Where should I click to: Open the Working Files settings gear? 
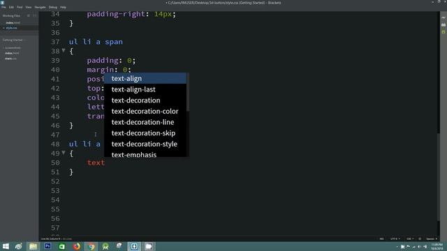pos(29,15)
